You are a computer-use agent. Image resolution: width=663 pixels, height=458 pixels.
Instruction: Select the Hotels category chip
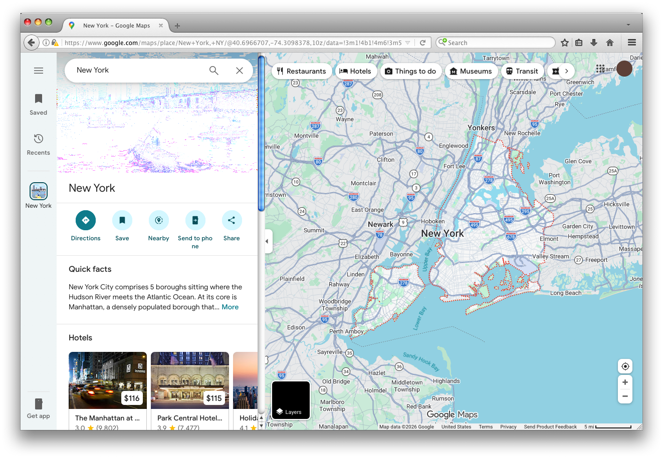[355, 71]
